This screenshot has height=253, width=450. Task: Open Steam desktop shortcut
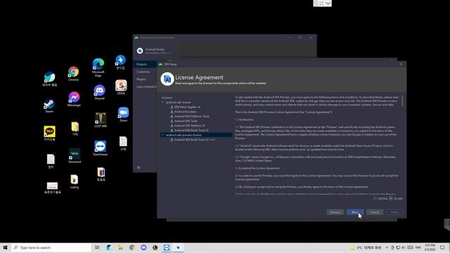coord(49,105)
